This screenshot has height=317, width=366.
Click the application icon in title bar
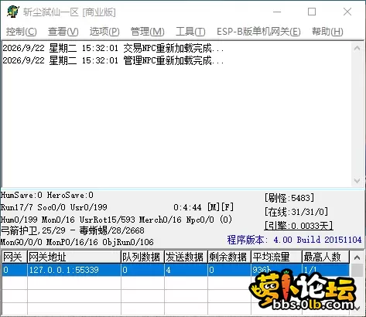click(x=13, y=12)
